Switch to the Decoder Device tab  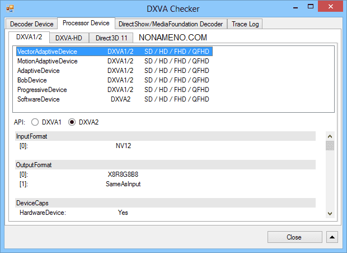[x=32, y=24]
